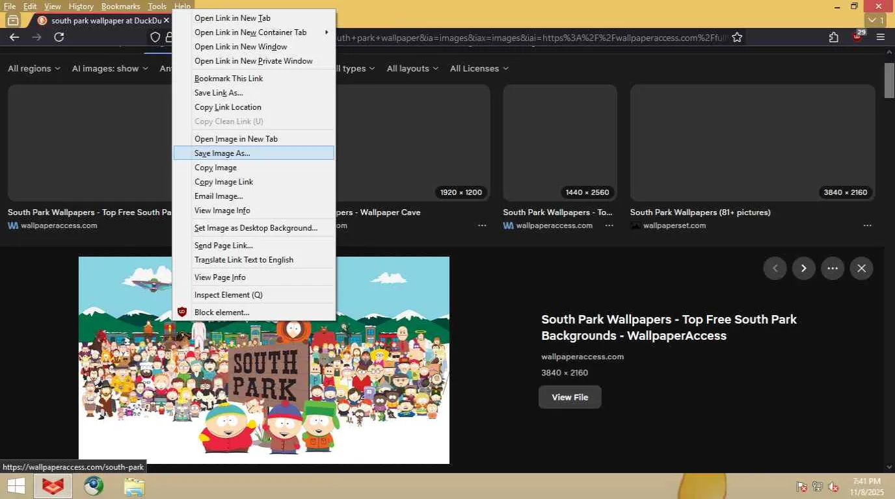Open more options for the Wallpaper Cave result
Screen dimensions: 895x499
coord(482,225)
